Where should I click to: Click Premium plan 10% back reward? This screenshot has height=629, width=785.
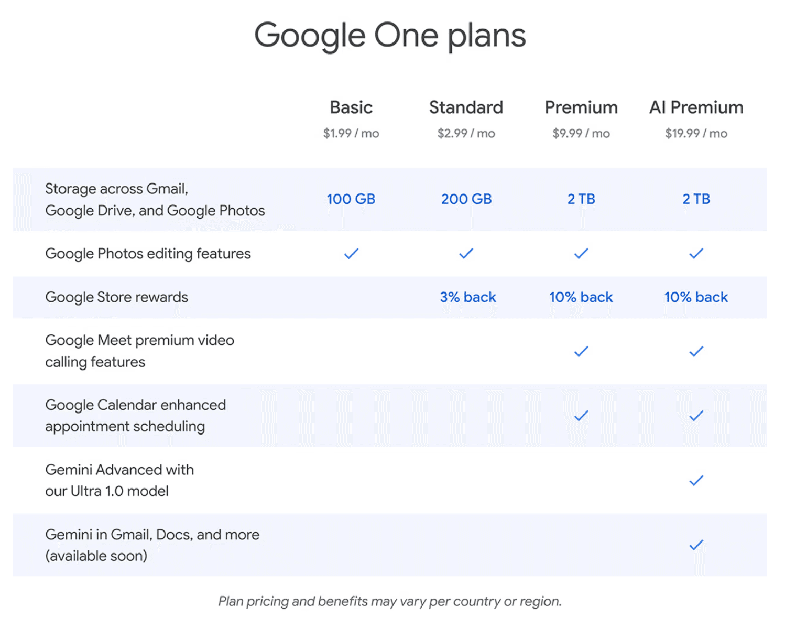(581, 297)
